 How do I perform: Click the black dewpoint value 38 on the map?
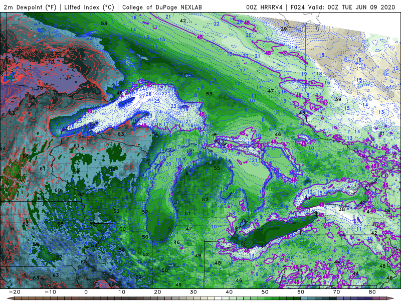[342, 209]
